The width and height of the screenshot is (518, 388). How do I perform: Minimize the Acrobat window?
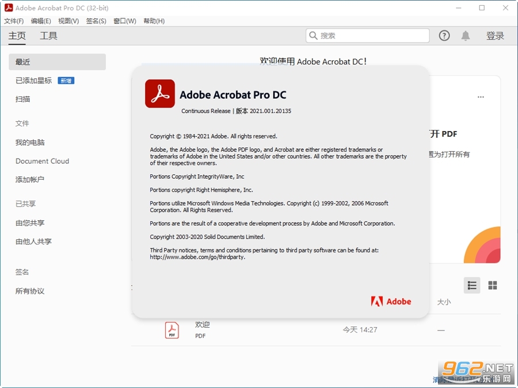[459, 7]
